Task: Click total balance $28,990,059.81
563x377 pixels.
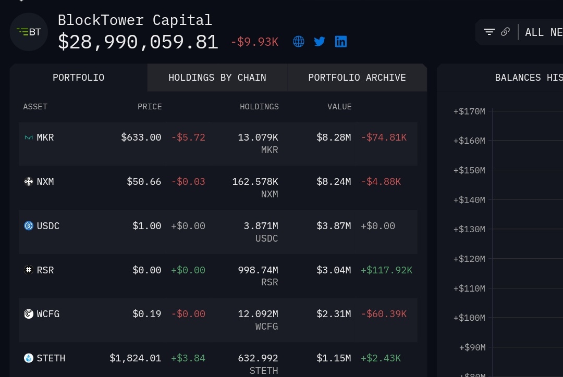Action: [x=138, y=42]
